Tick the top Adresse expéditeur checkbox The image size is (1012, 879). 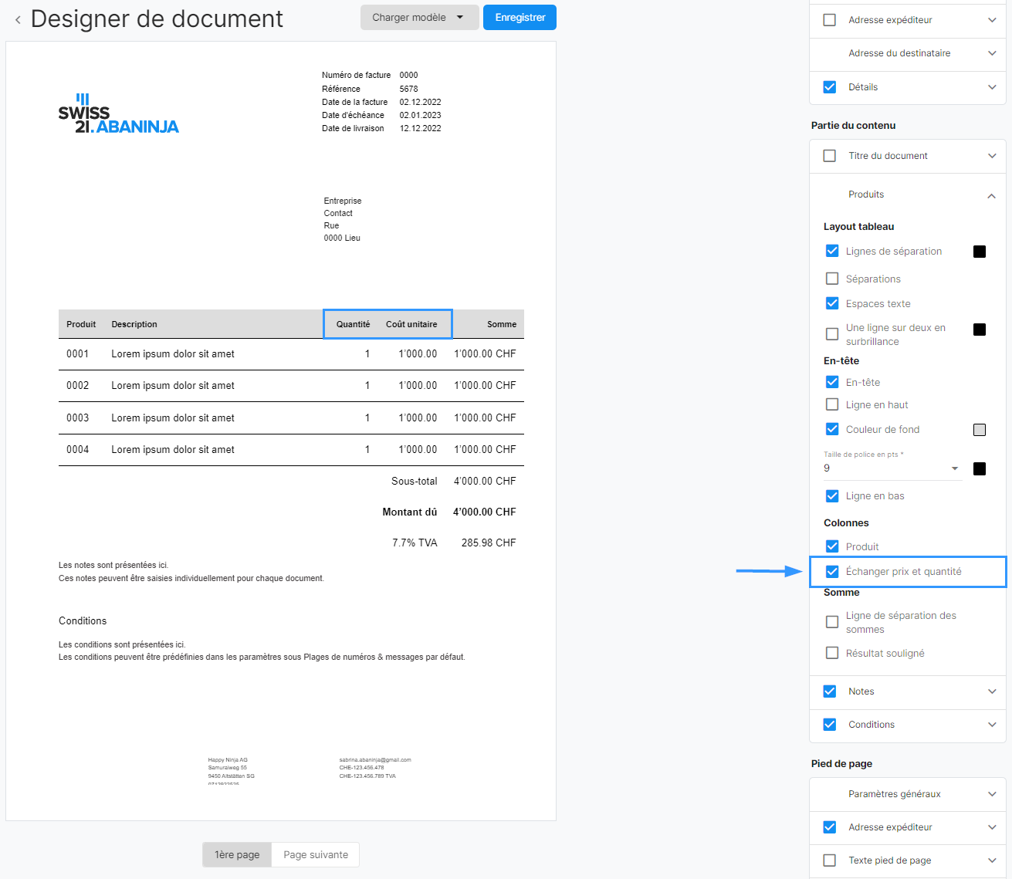click(830, 20)
